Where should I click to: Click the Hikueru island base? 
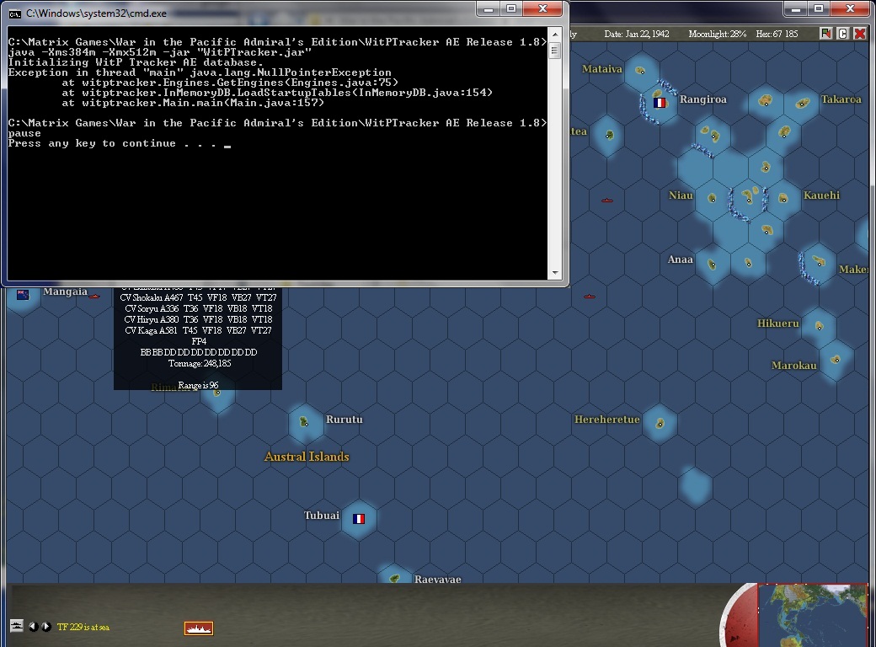820,326
